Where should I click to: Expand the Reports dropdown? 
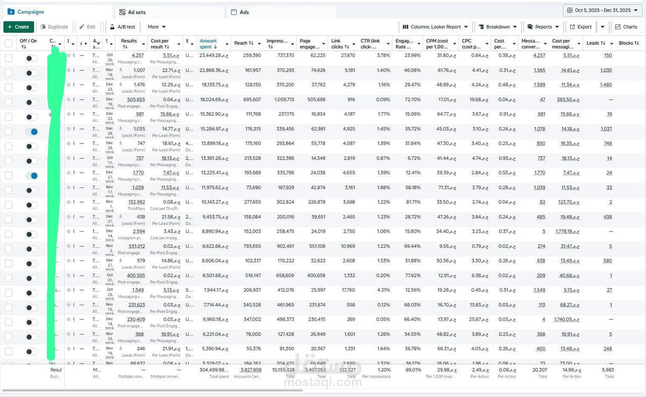point(543,27)
